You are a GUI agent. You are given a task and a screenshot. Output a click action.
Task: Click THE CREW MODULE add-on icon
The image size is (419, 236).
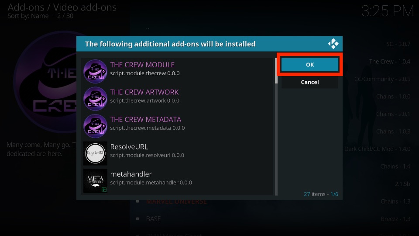pos(95,71)
